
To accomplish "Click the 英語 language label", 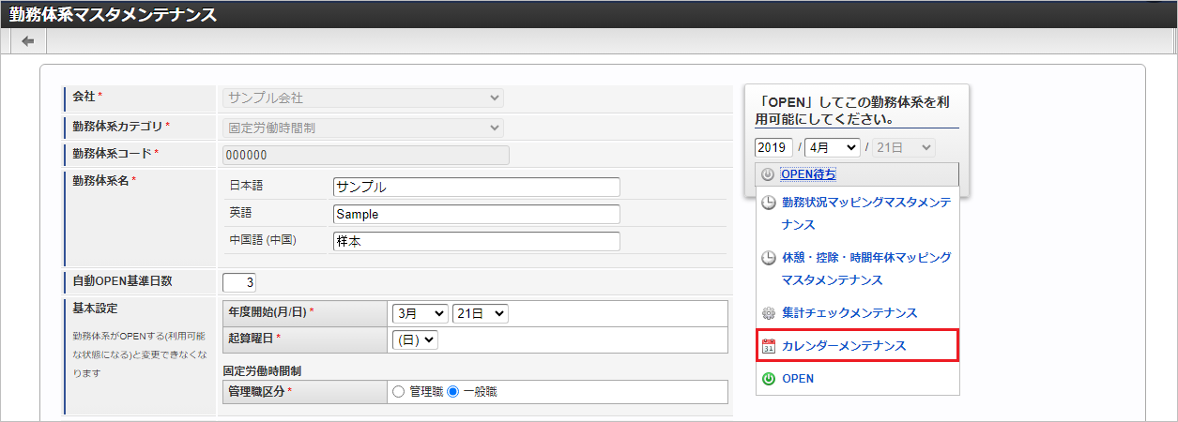I will click(x=240, y=213).
